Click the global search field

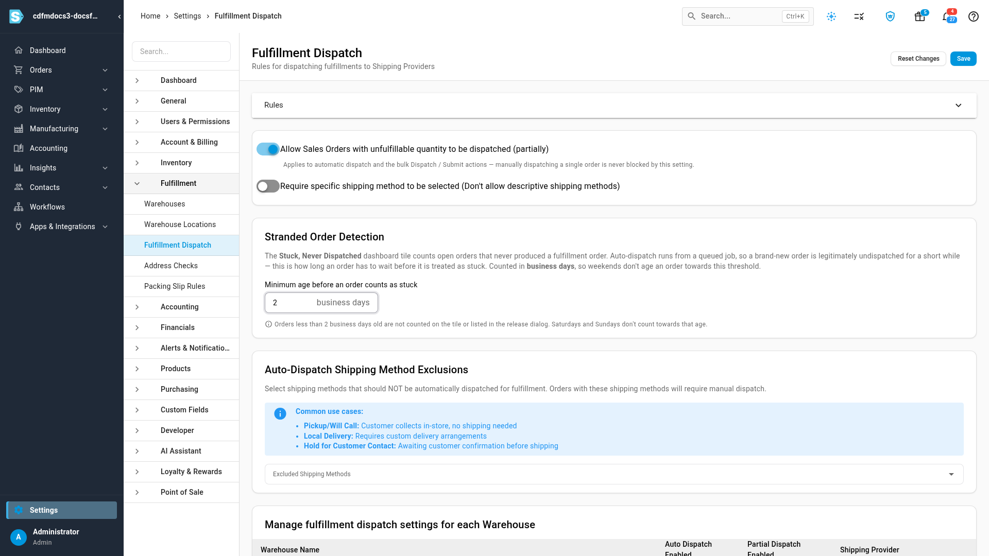click(x=748, y=16)
